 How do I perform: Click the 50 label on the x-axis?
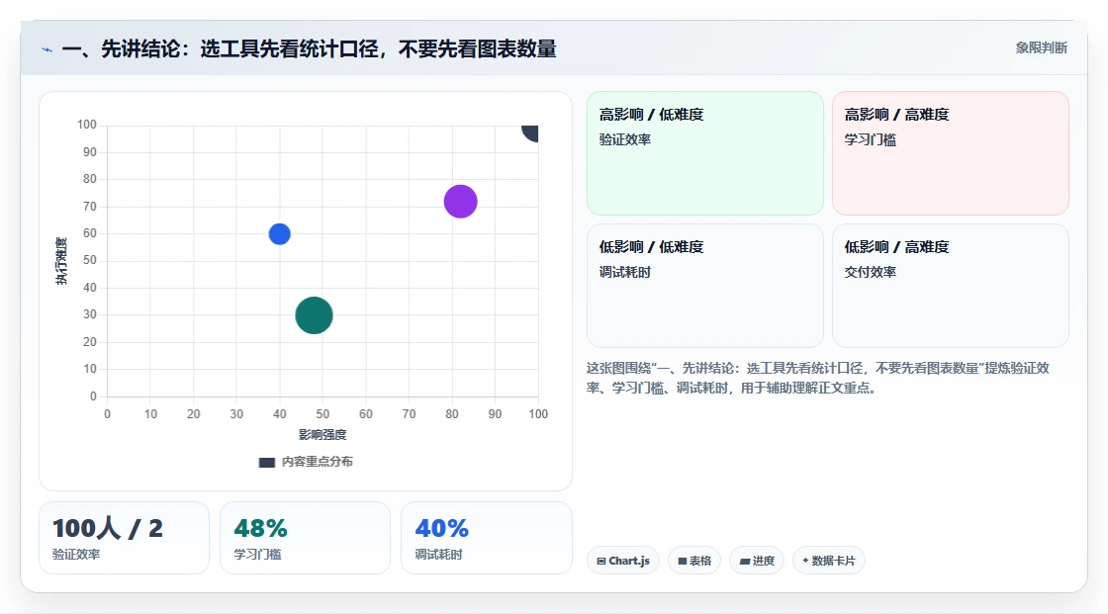click(323, 414)
